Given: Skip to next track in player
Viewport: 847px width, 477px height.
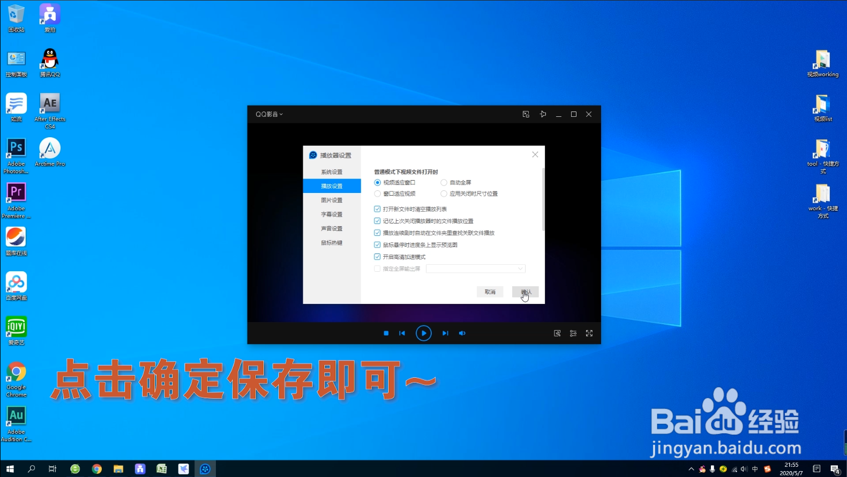Looking at the screenshot, I should pyautogui.click(x=445, y=333).
